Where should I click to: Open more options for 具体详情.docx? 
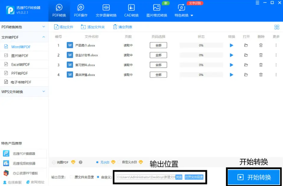276,75
